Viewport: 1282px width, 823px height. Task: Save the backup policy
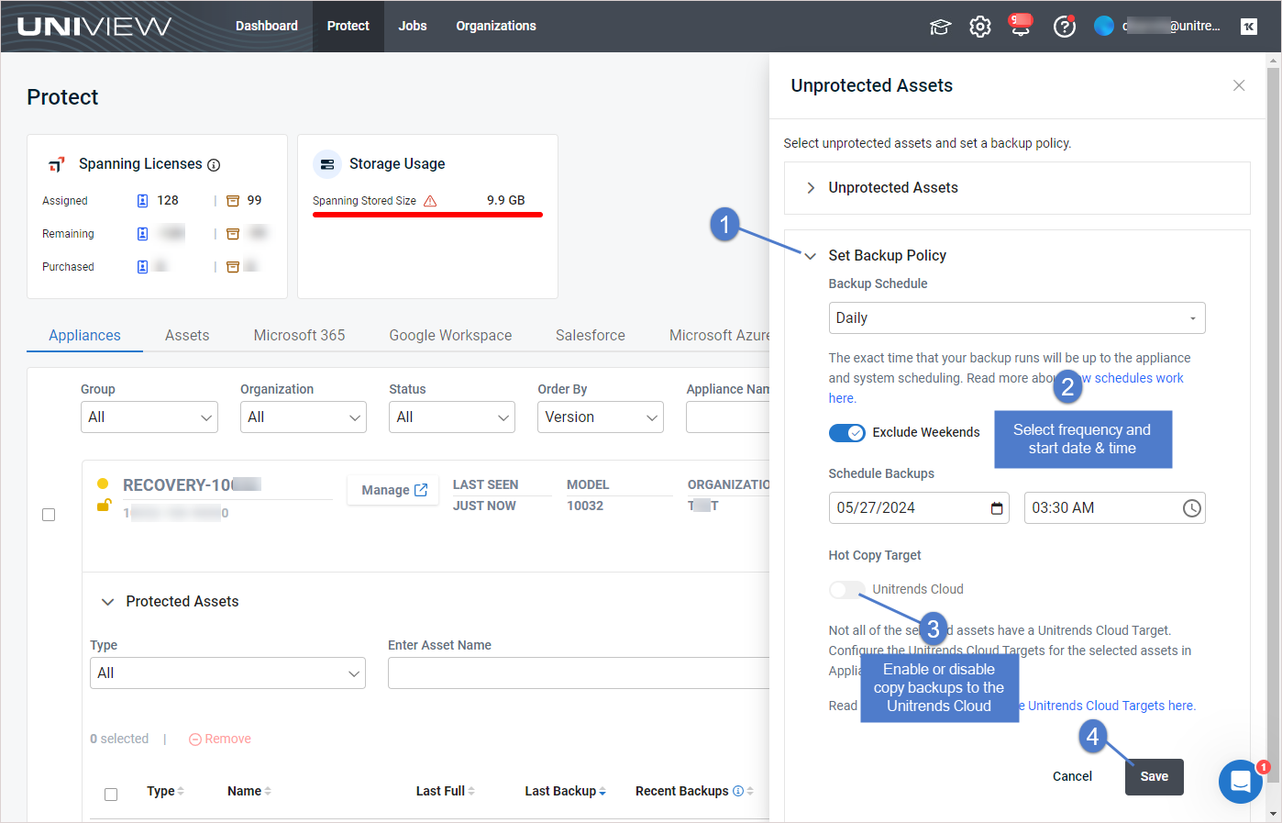(x=1154, y=776)
